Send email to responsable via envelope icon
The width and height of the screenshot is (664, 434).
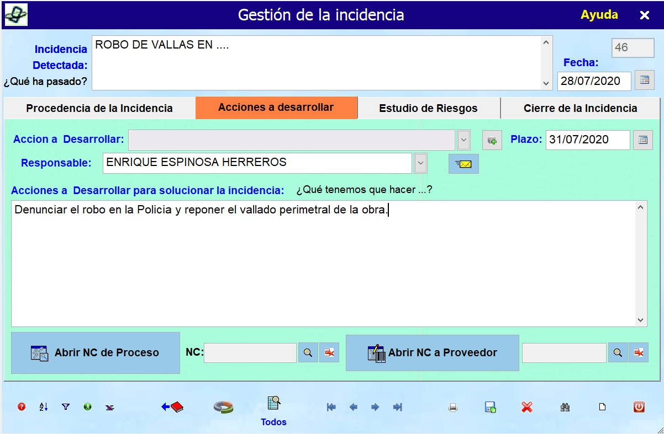click(463, 164)
